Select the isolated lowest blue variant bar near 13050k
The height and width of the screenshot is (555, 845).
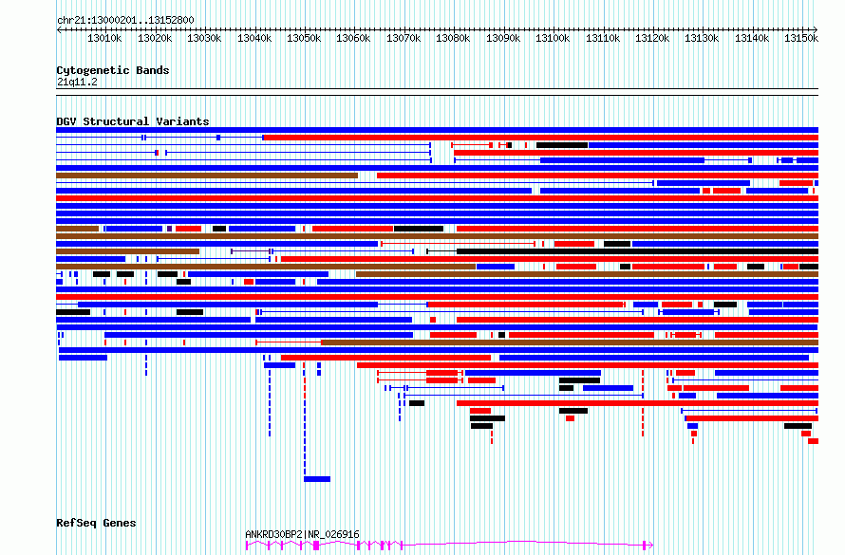[x=317, y=479]
